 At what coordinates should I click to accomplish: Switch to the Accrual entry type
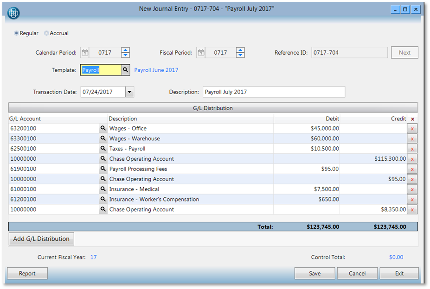[46, 33]
